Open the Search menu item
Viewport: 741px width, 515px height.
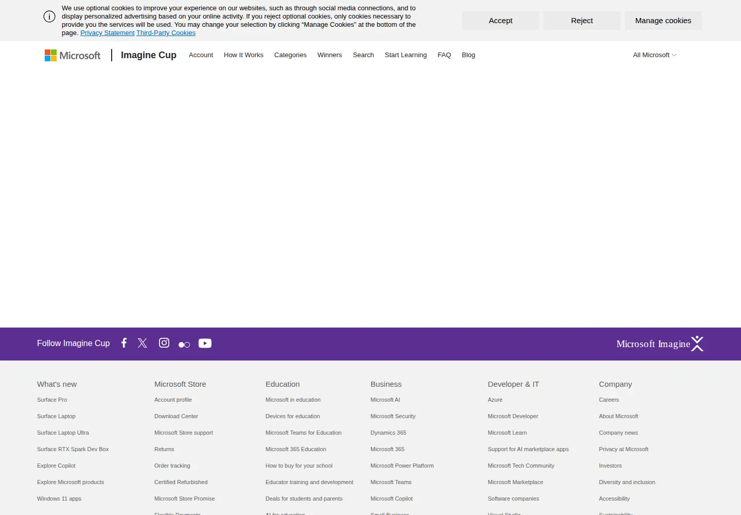[x=363, y=55]
